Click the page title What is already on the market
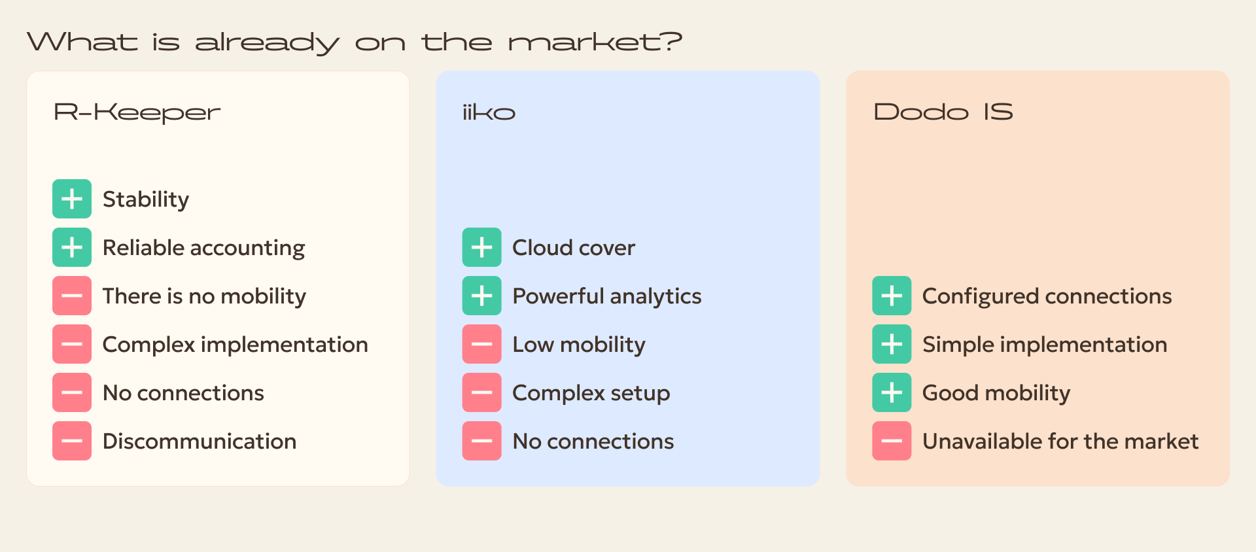The width and height of the screenshot is (1256, 552). [355, 43]
